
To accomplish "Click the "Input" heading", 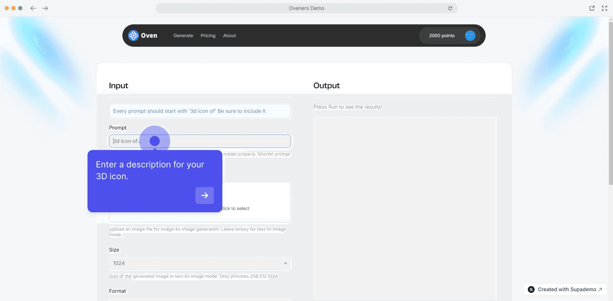I will (x=118, y=86).
